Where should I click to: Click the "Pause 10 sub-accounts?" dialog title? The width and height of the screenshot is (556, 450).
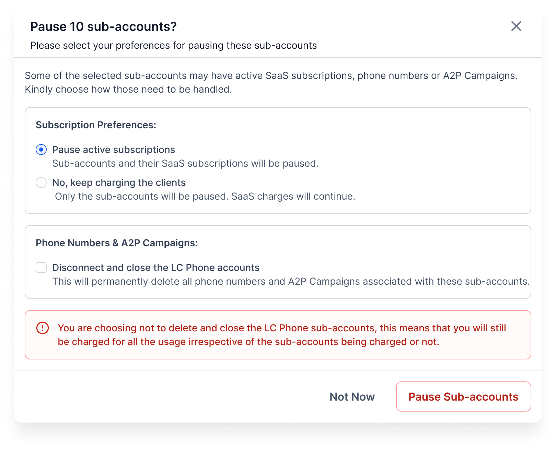[x=103, y=26]
